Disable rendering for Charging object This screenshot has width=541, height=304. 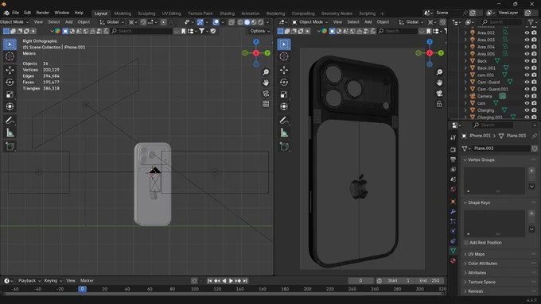[x=534, y=110]
